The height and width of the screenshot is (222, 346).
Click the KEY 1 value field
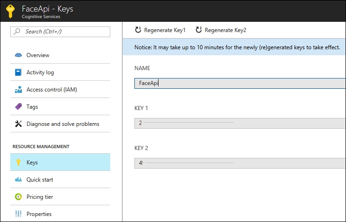tap(240, 123)
